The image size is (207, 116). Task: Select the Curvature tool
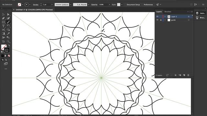coord(8,18)
